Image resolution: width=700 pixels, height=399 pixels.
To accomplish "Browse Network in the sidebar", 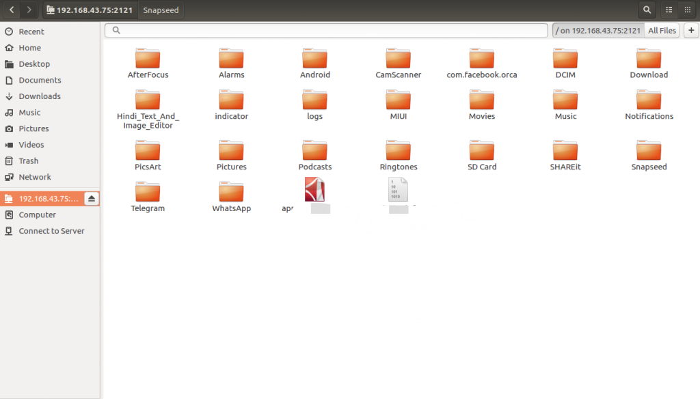I will (50, 177).
